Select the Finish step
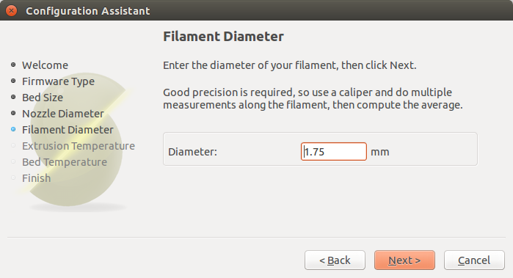The image size is (513, 278). (x=36, y=178)
